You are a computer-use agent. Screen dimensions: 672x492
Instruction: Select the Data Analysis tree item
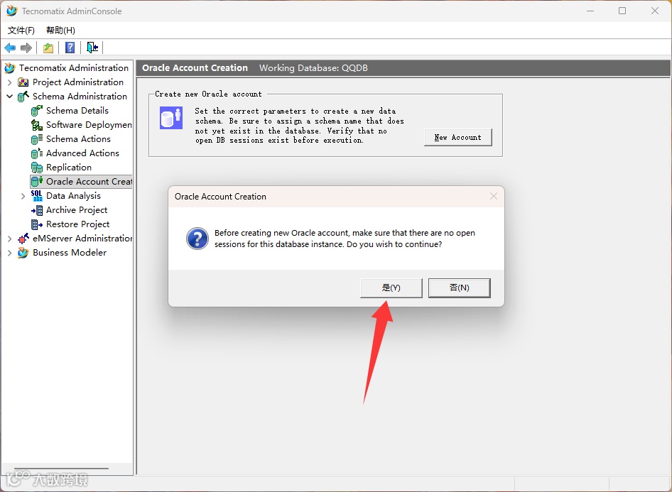pyautogui.click(x=73, y=196)
